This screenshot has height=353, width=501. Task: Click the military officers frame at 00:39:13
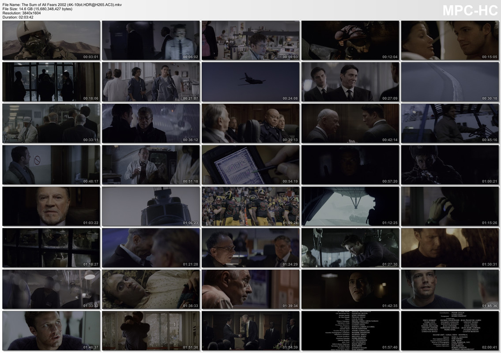[x=251, y=123]
